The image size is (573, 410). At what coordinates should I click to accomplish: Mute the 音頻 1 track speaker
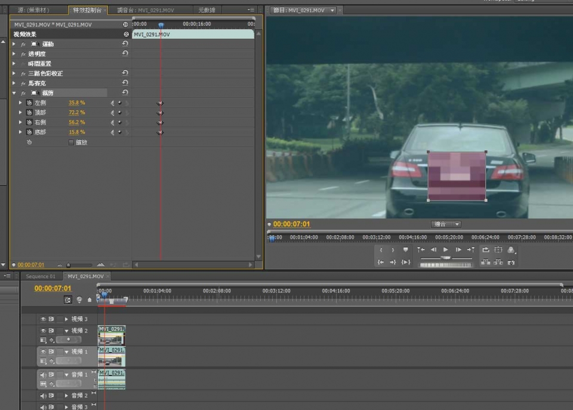pyautogui.click(x=43, y=374)
